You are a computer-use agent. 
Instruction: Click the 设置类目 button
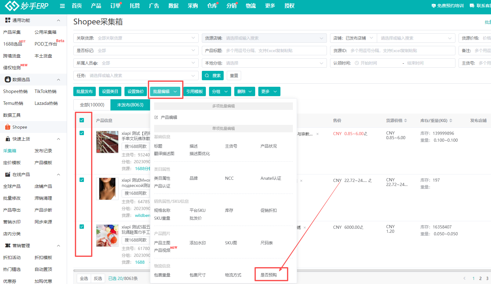point(110,91)
